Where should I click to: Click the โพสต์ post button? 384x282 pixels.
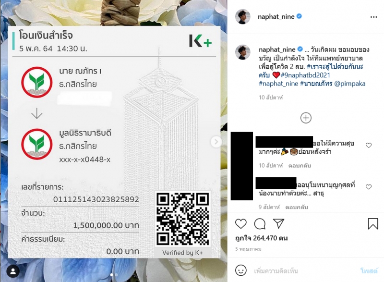pos(369,271)
